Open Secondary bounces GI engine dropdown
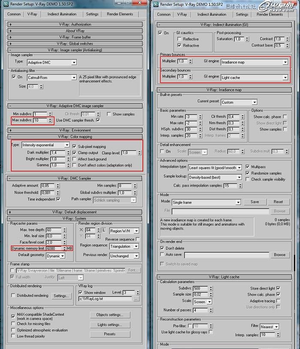This screenshot has height=349, width=300. tap(255, 78)
